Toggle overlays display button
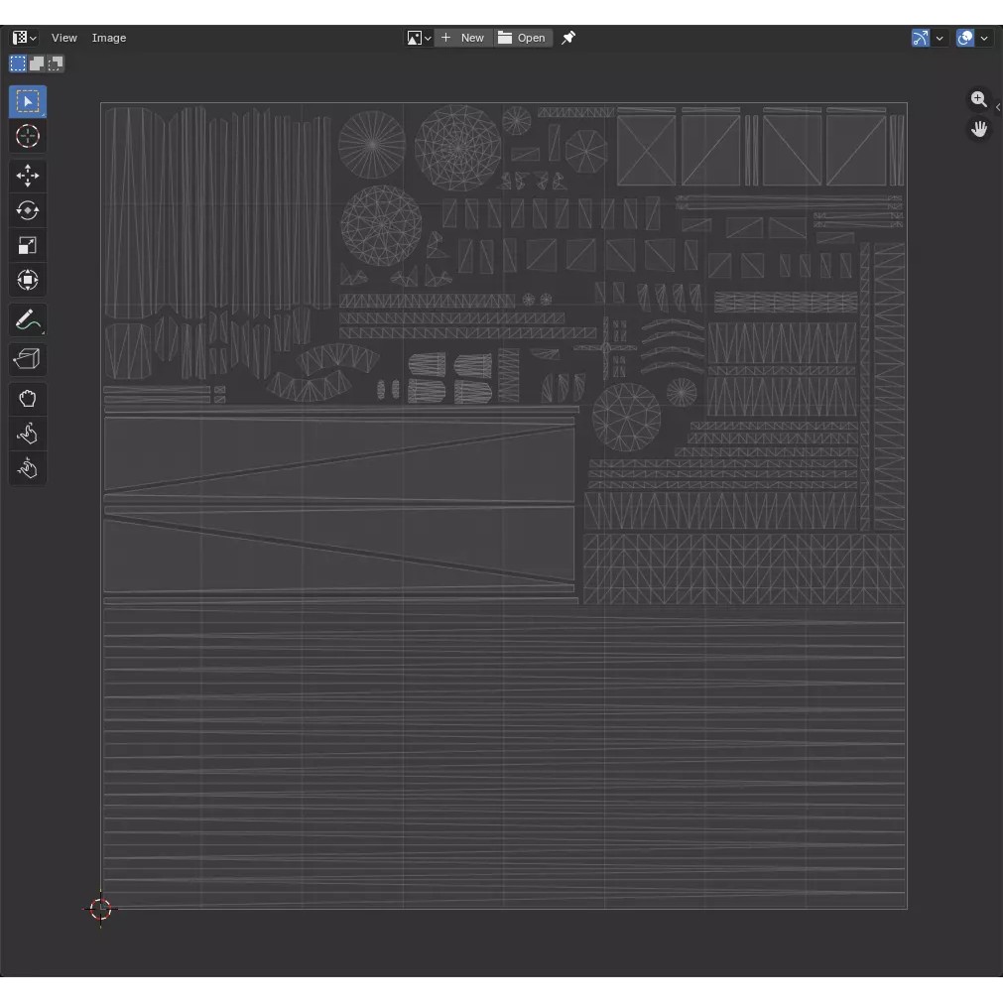The image size is (1003, 1003). (x=965, y=38)
